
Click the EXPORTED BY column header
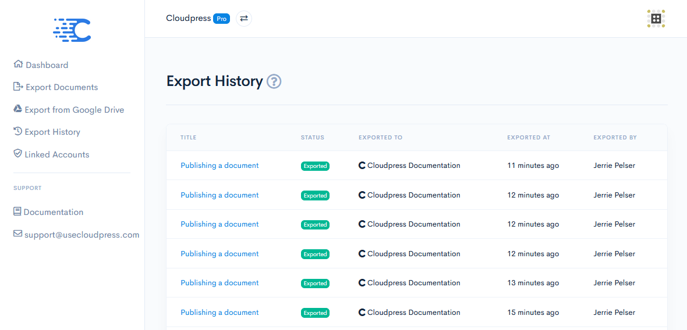tap(615, 137)
